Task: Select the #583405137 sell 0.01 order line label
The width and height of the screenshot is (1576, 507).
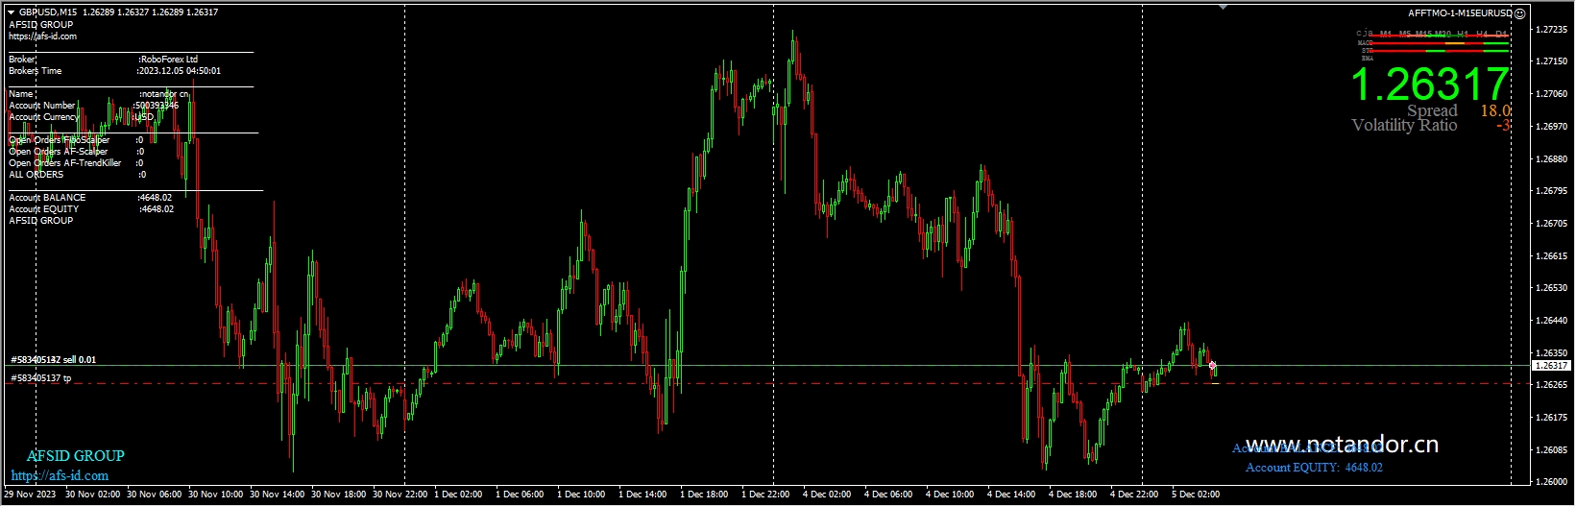Action: click(53, 360)
